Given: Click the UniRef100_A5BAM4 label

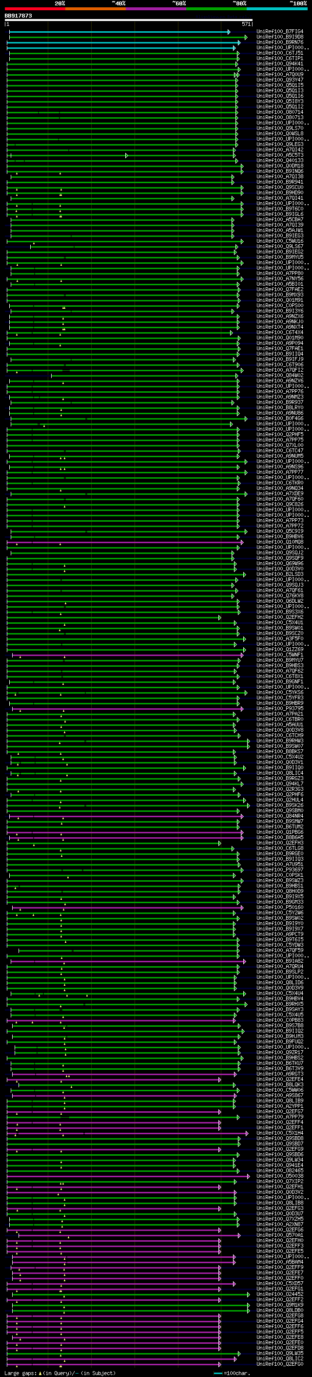Looking at the screenshot, I should click(280, 1262).
